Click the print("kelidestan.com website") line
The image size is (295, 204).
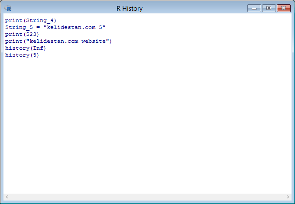coord(58,41)
